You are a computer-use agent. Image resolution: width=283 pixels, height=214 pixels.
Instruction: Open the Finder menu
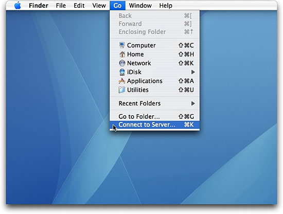click(39, 6)
